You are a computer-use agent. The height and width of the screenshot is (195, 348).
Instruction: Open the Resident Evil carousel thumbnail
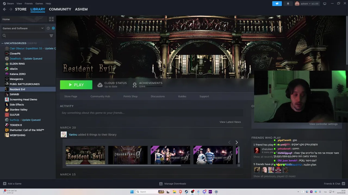(x=85, y=155)
